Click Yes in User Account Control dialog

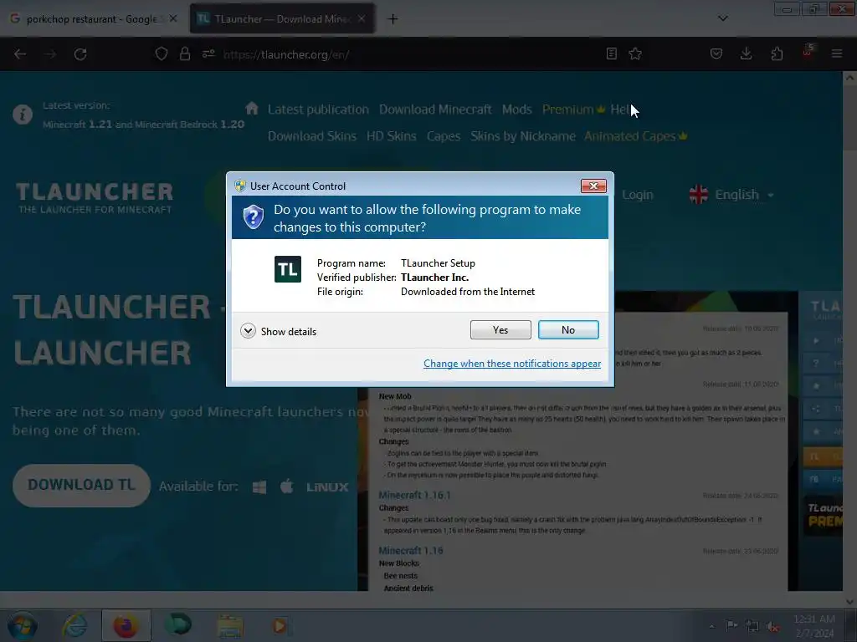point(500,329)
